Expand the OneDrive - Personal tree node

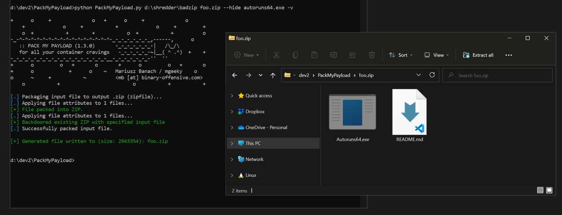[x=232, y=127]
